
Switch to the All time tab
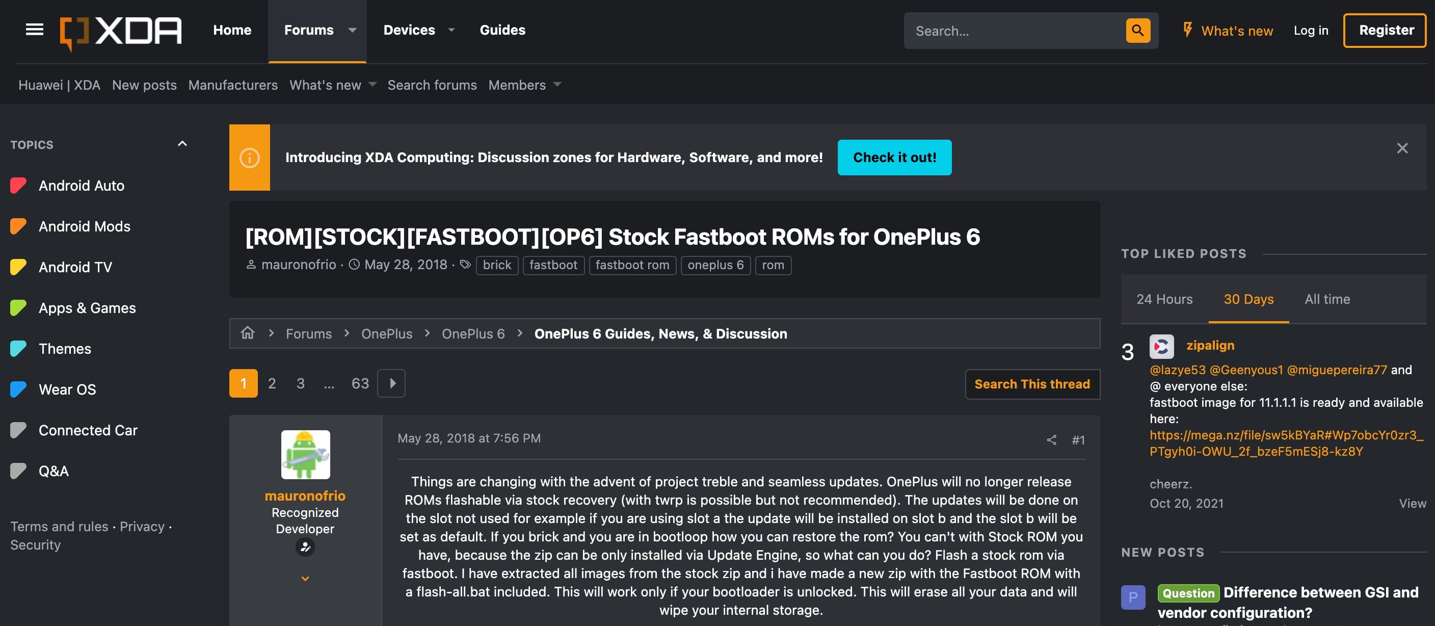click(x=1326, y=299)
